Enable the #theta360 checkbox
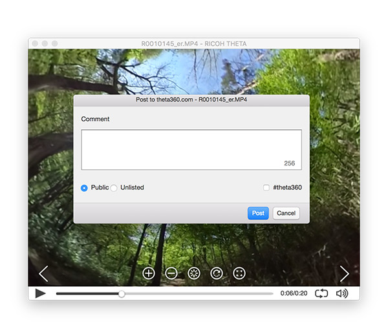 [266, 188]
